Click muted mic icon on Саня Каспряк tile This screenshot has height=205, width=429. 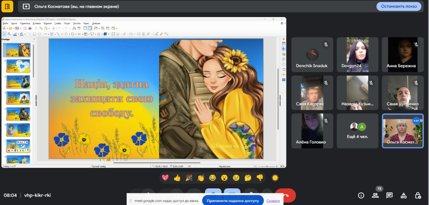pyautogui.click(x=325, y=83)
